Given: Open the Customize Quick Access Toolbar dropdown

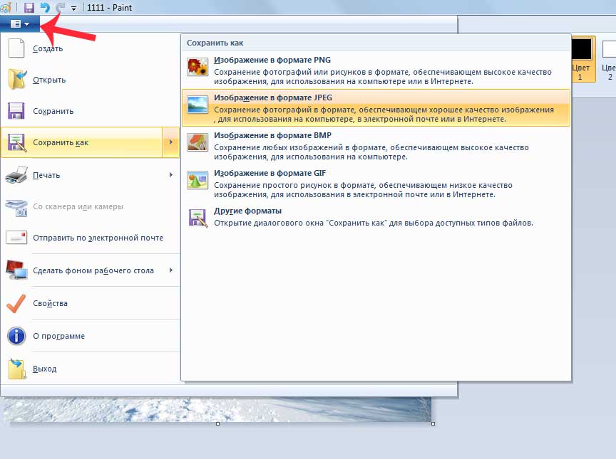Looking at the screenshot, I should point(73,8).
